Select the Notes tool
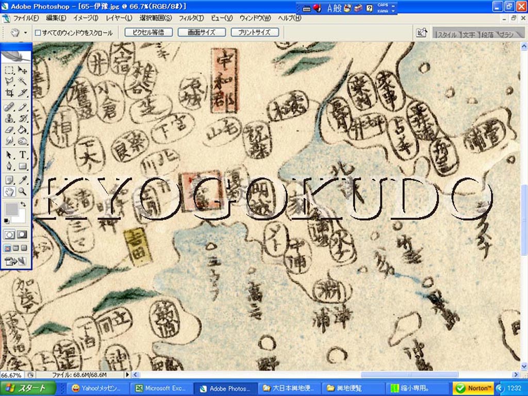 (x=9, y=180)
